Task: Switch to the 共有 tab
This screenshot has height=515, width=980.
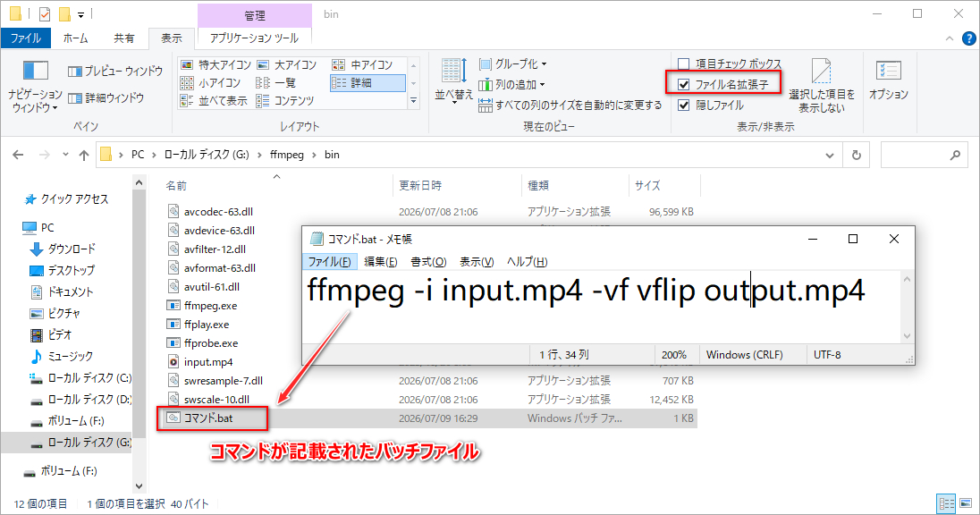Action: [x=123, y=38]
